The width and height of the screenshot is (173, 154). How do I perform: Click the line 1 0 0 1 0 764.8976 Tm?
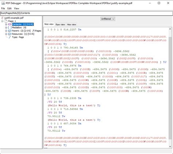[64, 66]
